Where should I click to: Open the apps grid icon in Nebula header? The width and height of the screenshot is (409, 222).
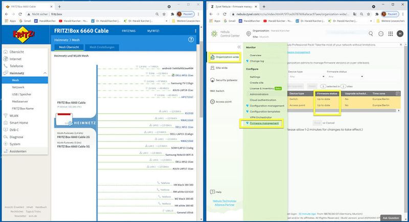click(391, 34)
